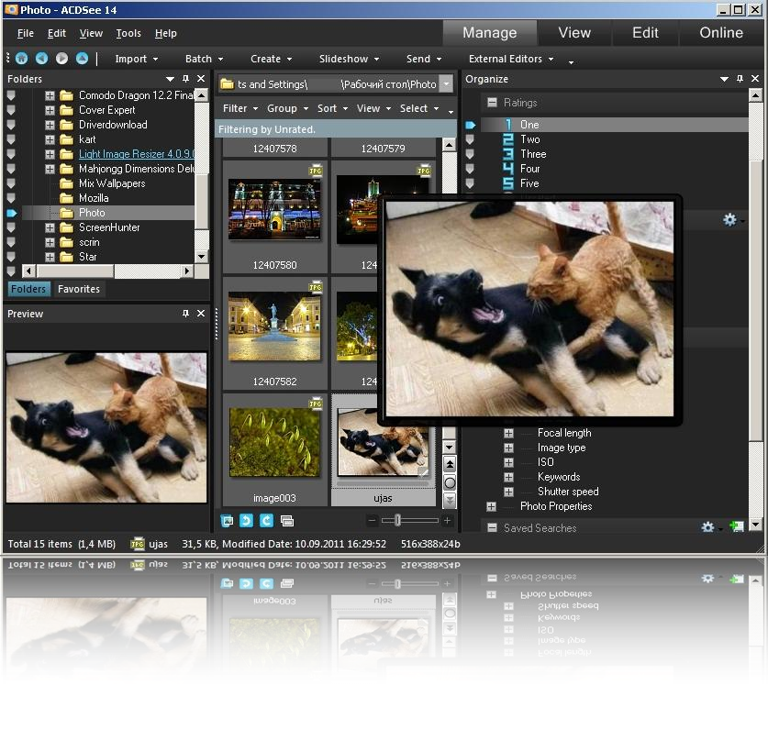Click JPG badge on image003 thumbnail
Image resolution: width=768 pixels, height=730 pixels.
click(316, 404)
